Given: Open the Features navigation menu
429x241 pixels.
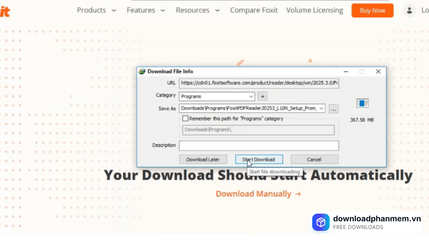Looking at the screenshot, I should pyautogui.click(x=146, y=10).
